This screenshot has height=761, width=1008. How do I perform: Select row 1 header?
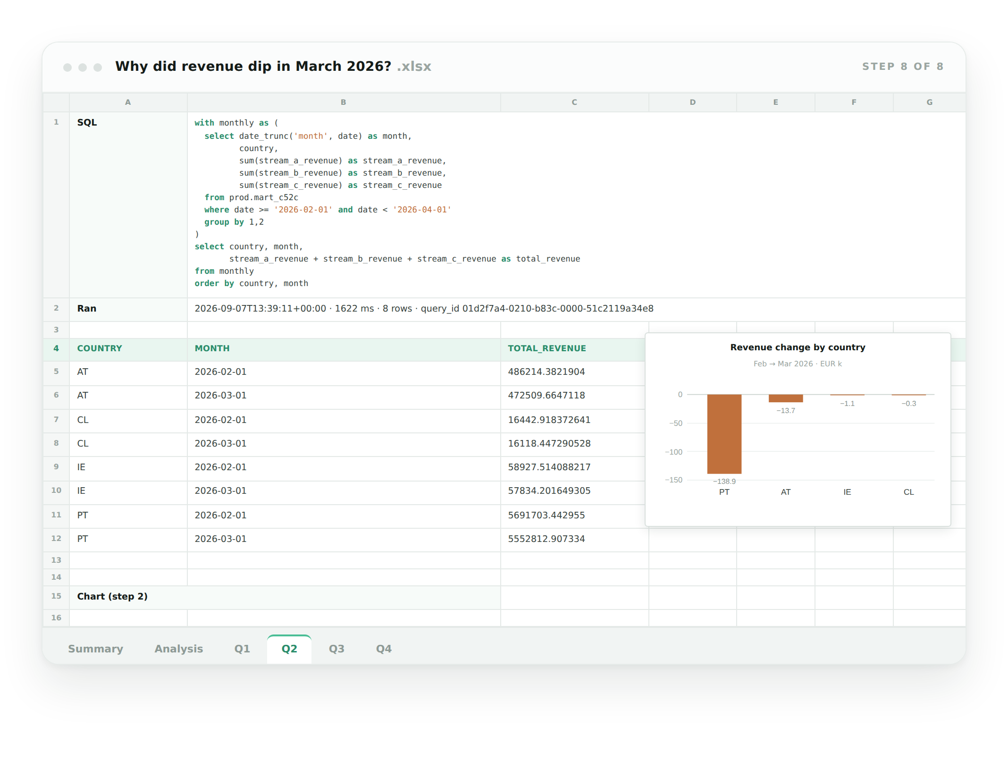point(56,204)
